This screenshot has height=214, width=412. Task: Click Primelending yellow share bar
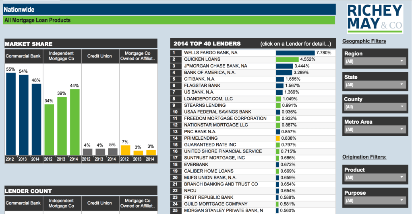click(x=278, y=138)
